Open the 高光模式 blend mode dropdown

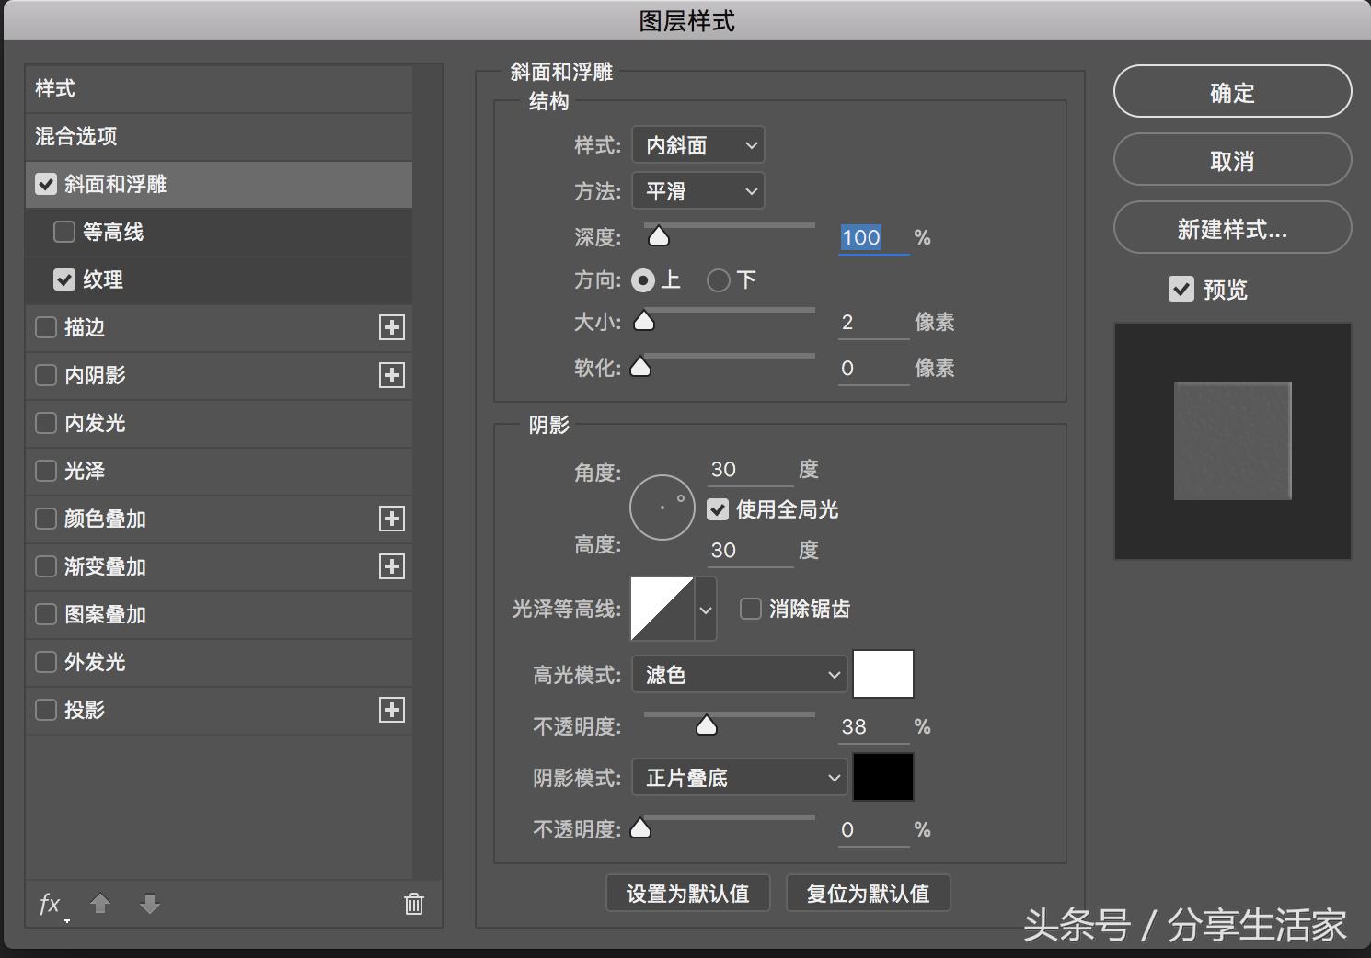coord(738,674)
